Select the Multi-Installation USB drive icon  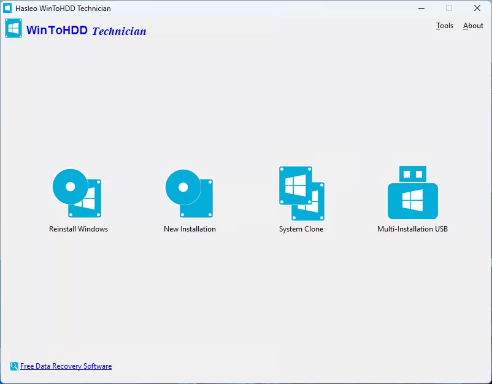[x=412, y=194]
